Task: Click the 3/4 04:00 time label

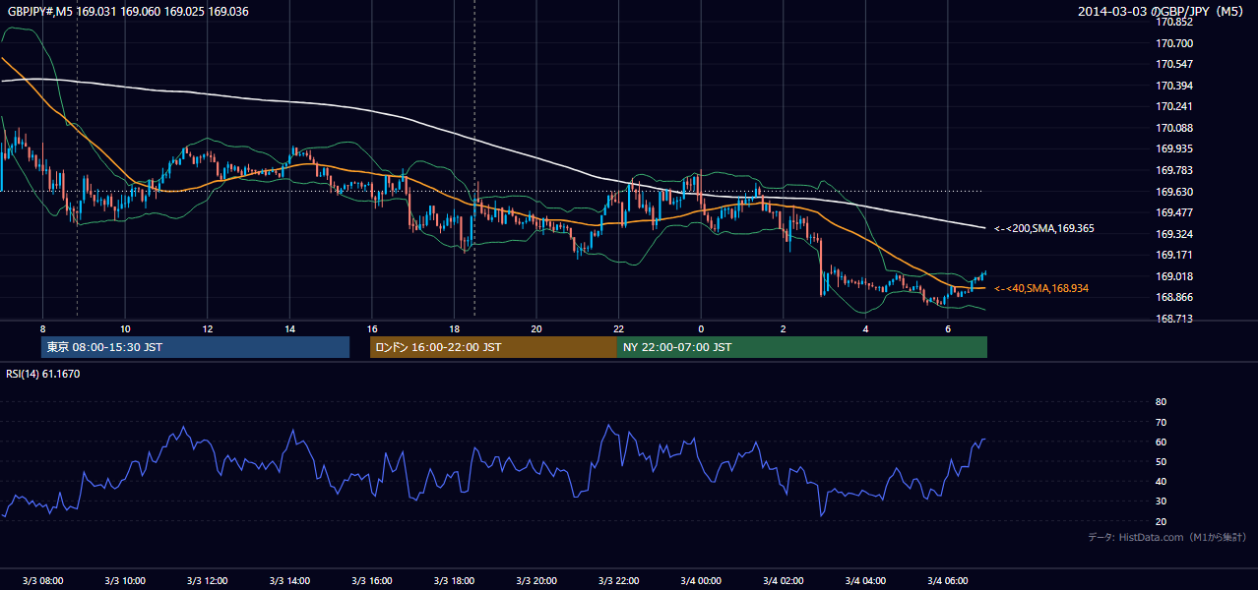Action: [x=865, y=580]
